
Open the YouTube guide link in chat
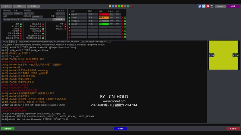[x=64, y=42]
